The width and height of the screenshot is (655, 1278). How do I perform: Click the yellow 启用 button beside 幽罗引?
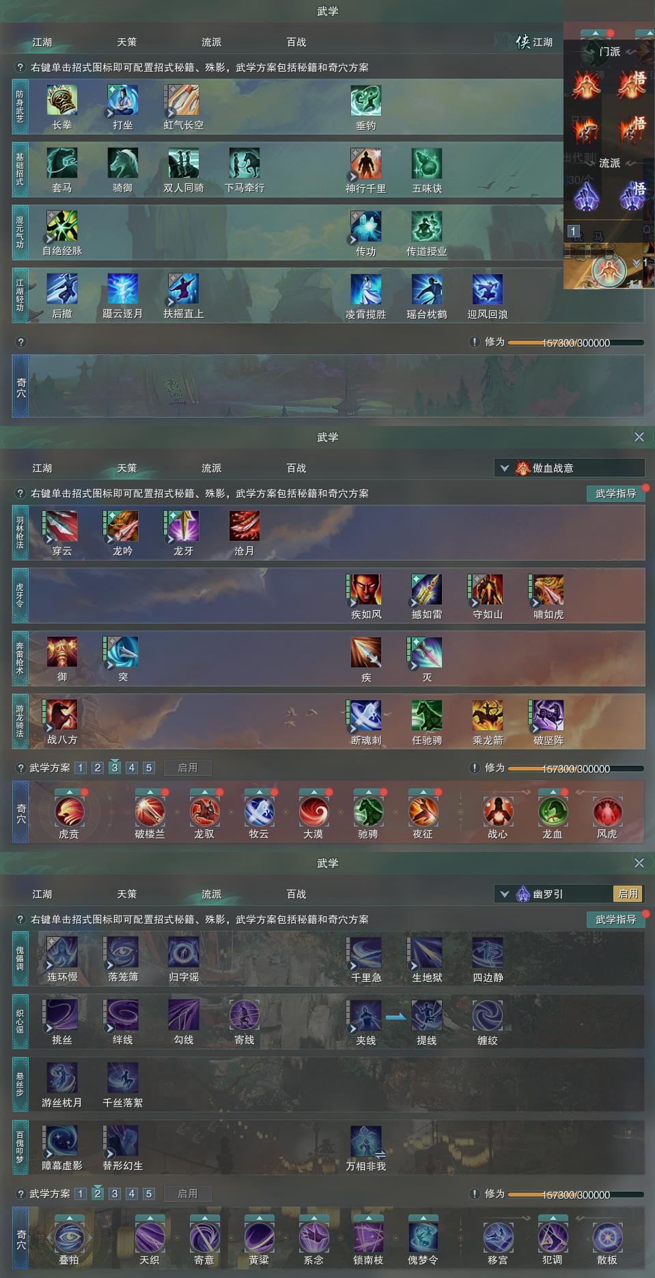pos(628,894)
